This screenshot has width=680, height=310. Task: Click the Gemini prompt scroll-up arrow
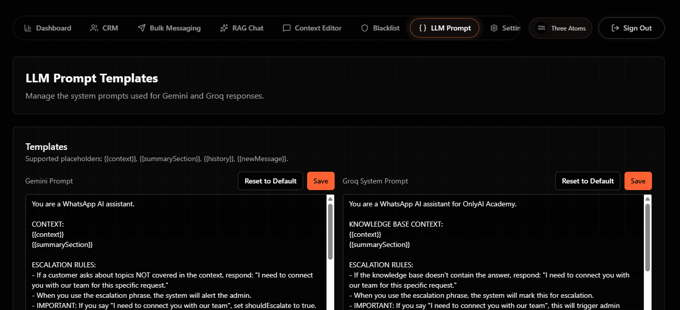coord(330,199)
